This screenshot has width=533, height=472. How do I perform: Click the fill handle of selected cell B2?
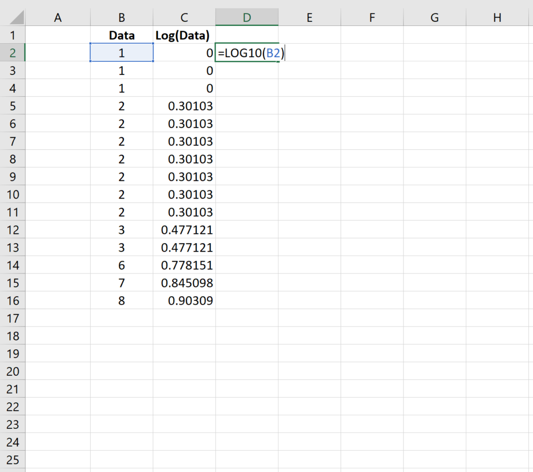(x=154, y=61)
